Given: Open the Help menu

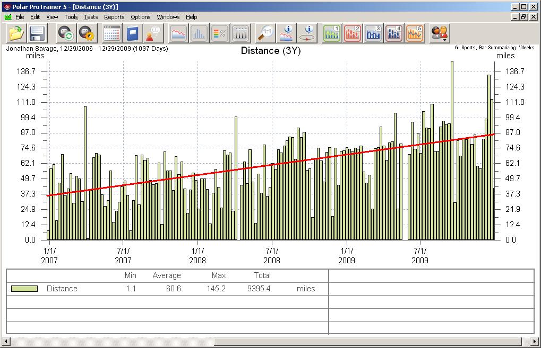Looking at the screenshot, I should click(192, 17).
